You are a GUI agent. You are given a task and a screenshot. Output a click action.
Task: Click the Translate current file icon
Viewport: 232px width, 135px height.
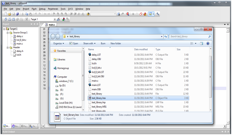[x=6, y=19]
